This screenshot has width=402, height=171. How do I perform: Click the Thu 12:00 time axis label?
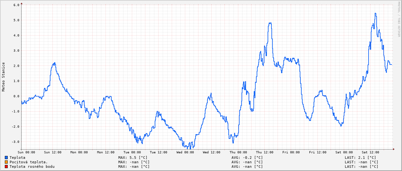click(265, 152)
